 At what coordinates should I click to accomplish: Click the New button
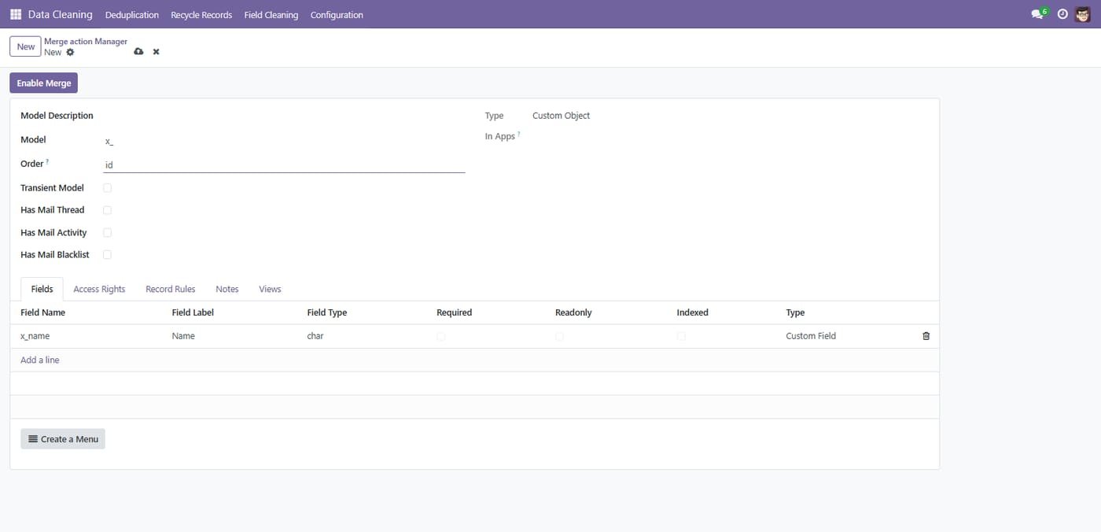pos(26,46)
